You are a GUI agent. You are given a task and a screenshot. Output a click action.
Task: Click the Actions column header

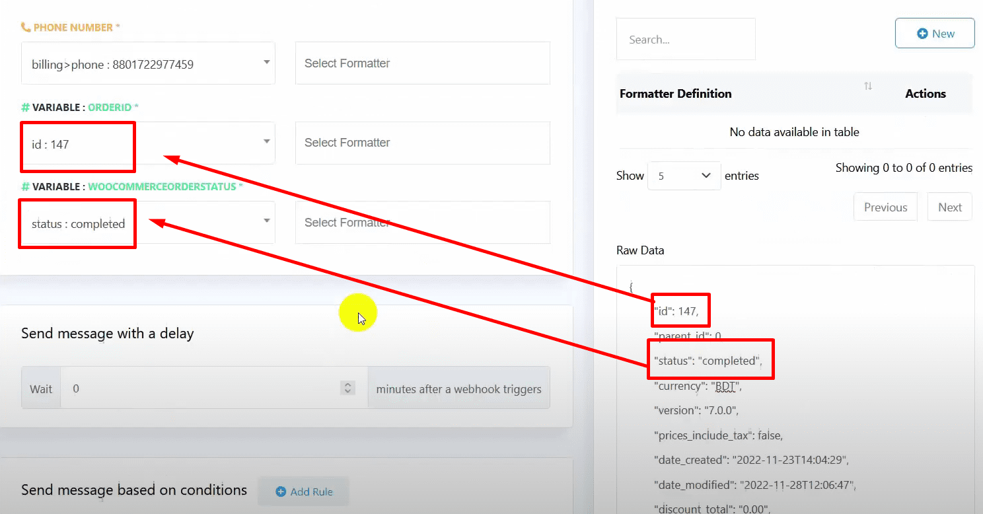click(925, 94)
